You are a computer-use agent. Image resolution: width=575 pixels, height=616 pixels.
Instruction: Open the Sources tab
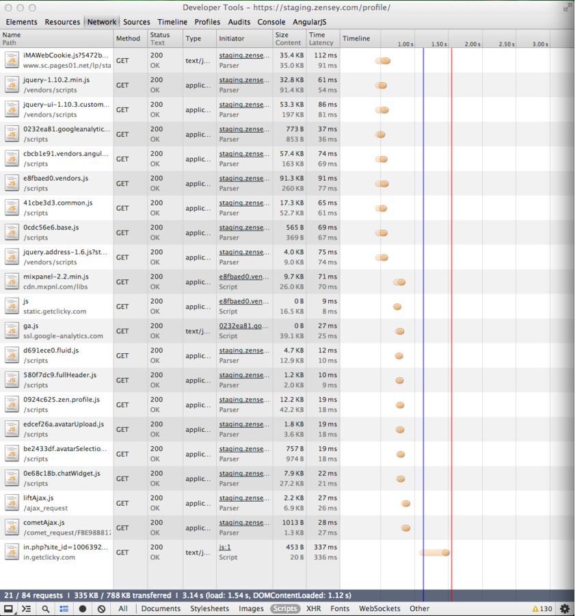137,22
